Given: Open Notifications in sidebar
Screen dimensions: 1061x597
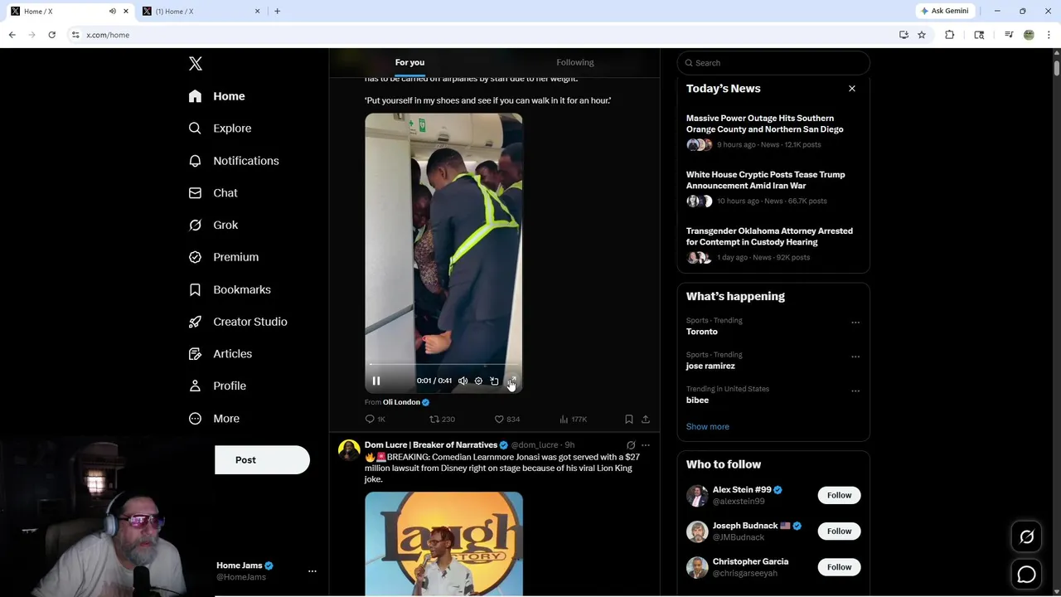Looking at the screenshot, I should click(234, 161).
